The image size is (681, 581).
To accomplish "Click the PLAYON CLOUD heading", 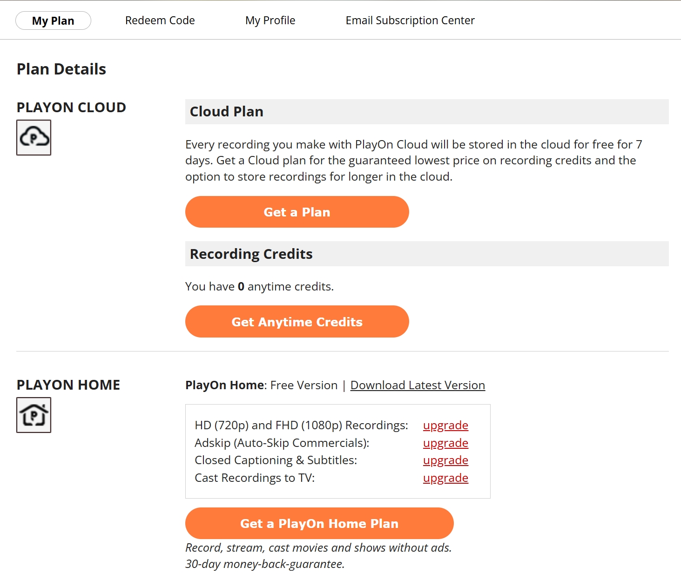I will (71, 107).
